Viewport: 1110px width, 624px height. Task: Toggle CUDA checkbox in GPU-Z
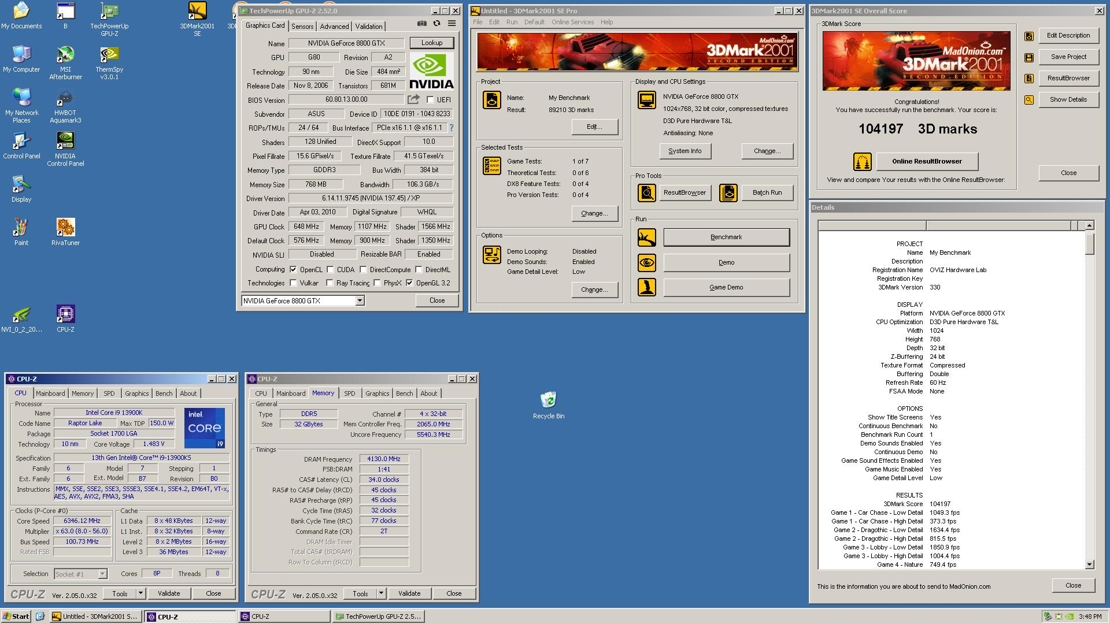(330, 270)
